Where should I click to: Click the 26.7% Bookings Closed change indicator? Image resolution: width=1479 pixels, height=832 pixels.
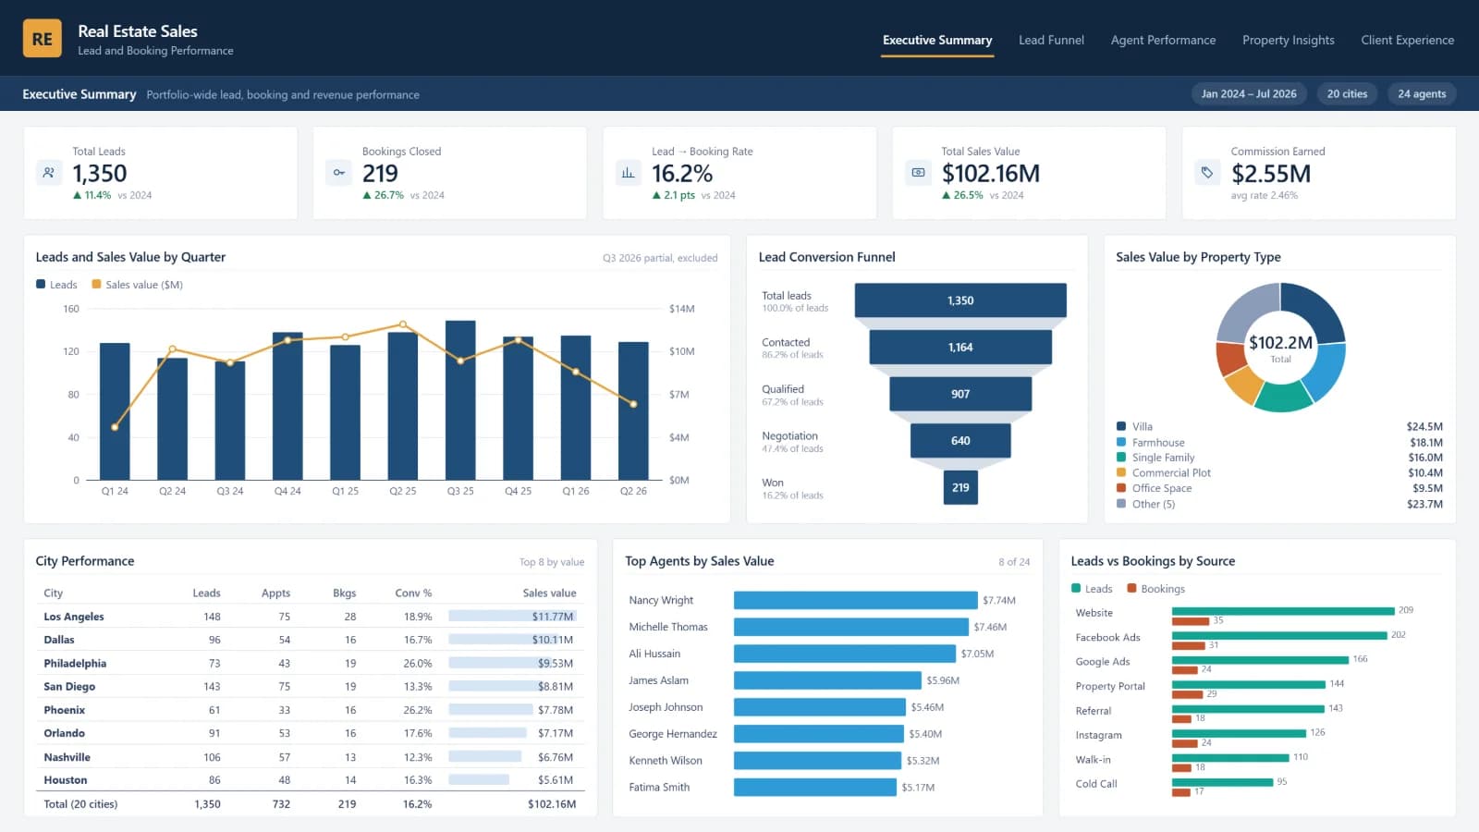384,195
